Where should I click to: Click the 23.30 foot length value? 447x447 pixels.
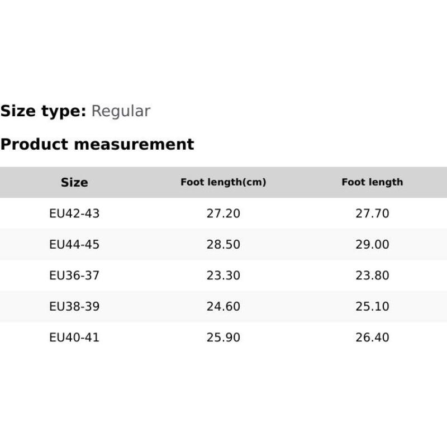(x=223, y=275)
